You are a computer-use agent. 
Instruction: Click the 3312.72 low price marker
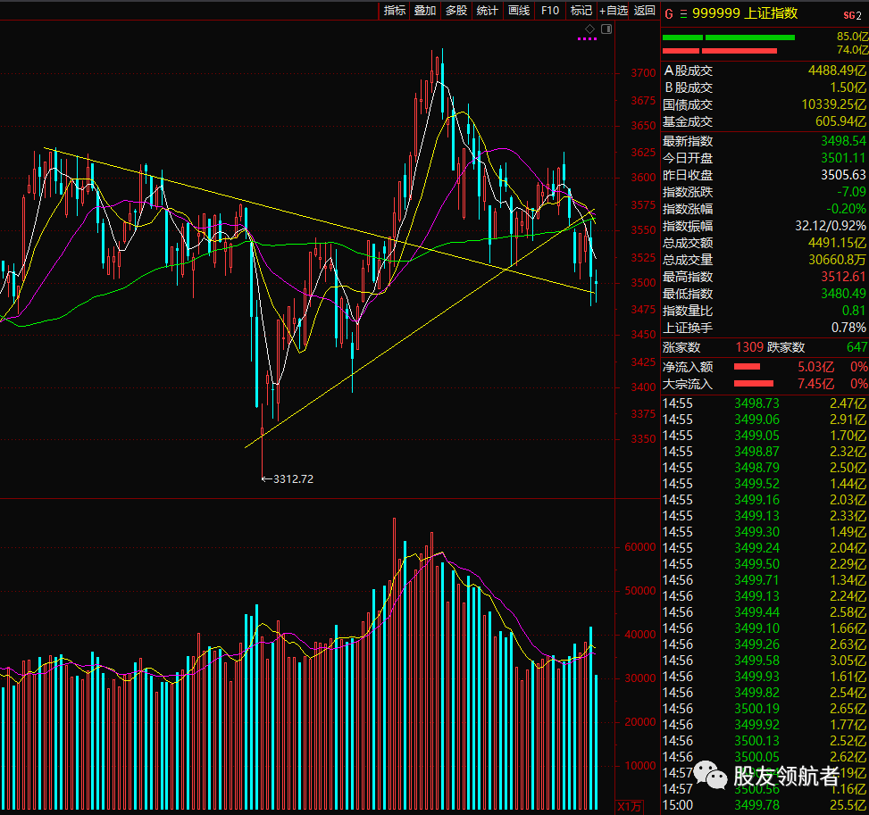click(x=291, y=478)
